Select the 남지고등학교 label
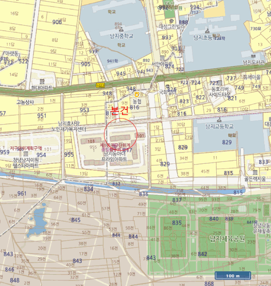Image resolution: width=271 pixels, height=286 pixels. [219, 126]
